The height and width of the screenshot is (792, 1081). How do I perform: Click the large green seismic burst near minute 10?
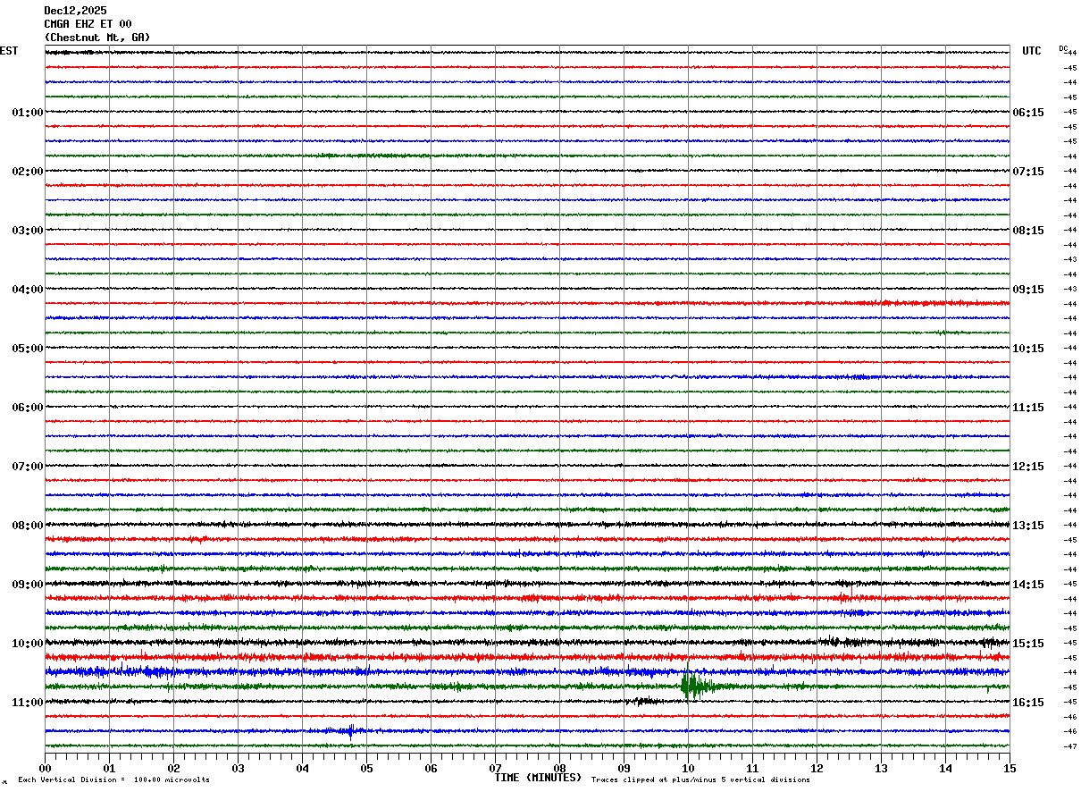(695, 687)
